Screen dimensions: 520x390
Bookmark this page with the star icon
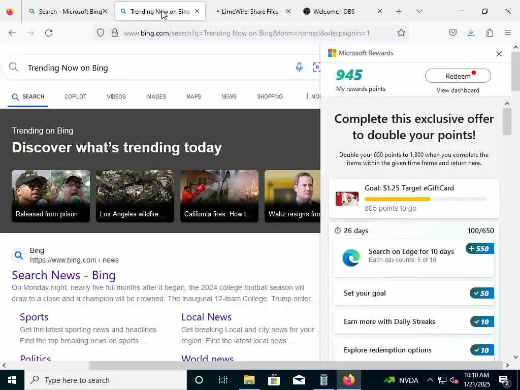pyautogui.click(x=401, y=32)
